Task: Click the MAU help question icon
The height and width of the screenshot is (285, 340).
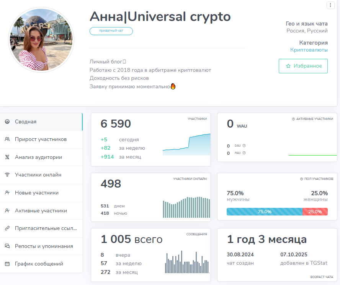Action: (244, 153)
